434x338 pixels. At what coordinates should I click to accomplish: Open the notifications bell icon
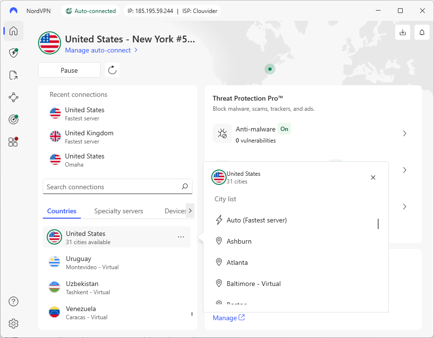422,32
